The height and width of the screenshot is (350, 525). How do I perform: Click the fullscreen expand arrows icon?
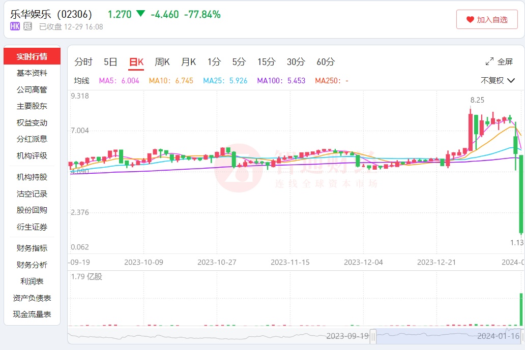tap(489, 61)
